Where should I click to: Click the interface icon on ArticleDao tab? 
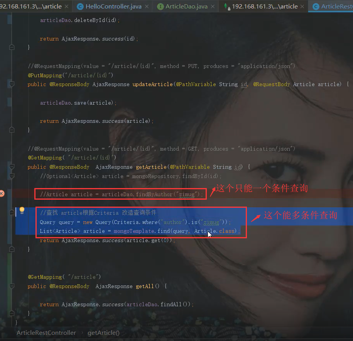click(x=160, y=7)
